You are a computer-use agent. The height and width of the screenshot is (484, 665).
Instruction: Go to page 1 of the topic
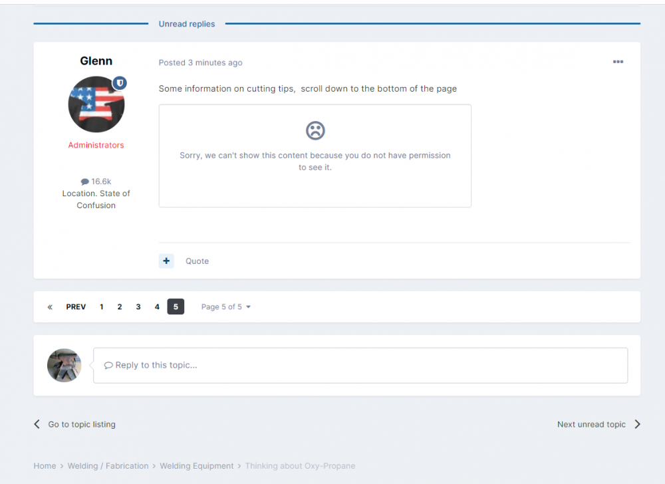pyautogui.click(x=101, y=307)
